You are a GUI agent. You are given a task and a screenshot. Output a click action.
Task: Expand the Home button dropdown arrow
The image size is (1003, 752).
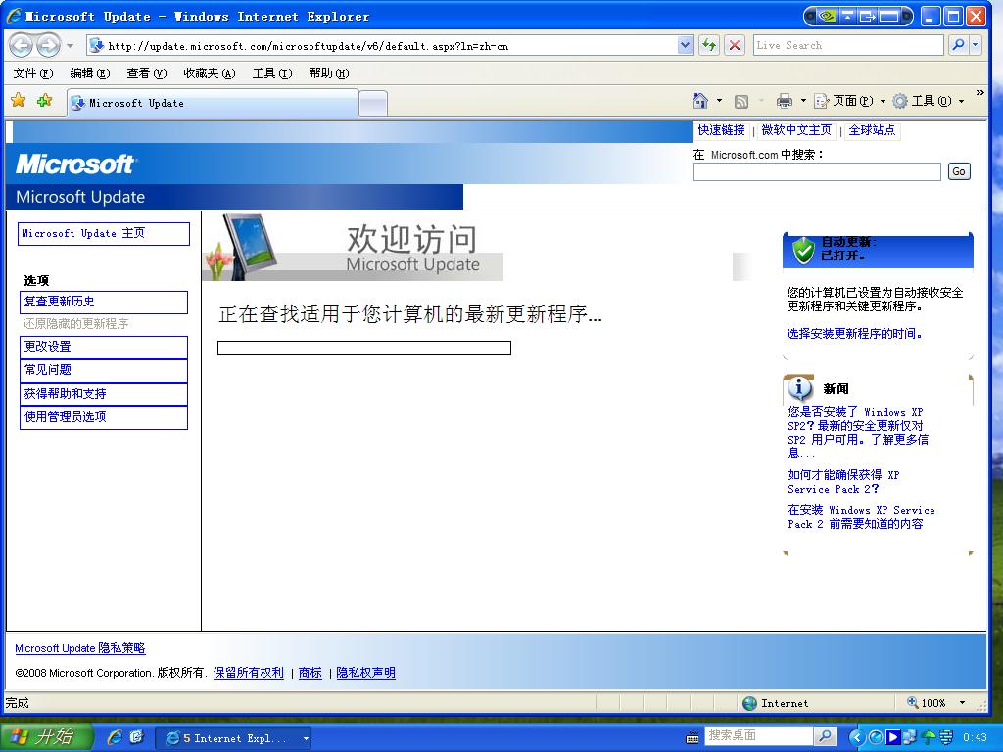pyautogui.click(x=720, y=101)
